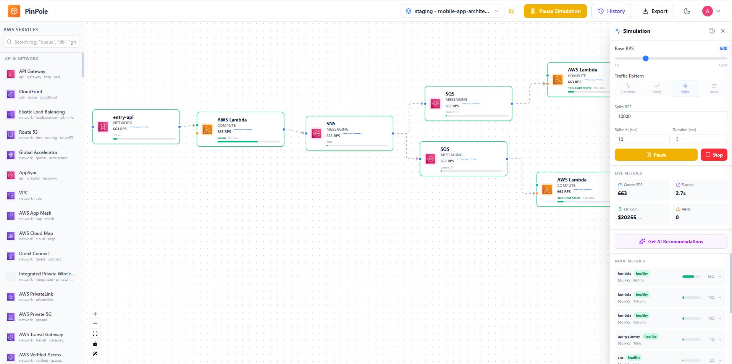Viewport: 732px width, 364px height.
Task: Open the History panel
Action: (x=611, y=11)
